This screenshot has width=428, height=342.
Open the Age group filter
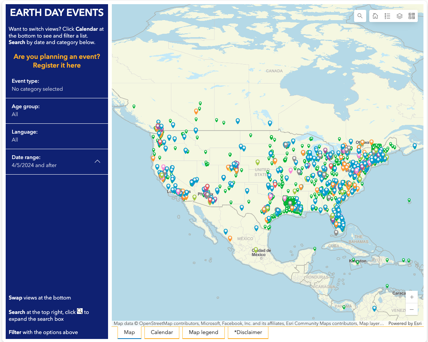(x=57, y=110)
